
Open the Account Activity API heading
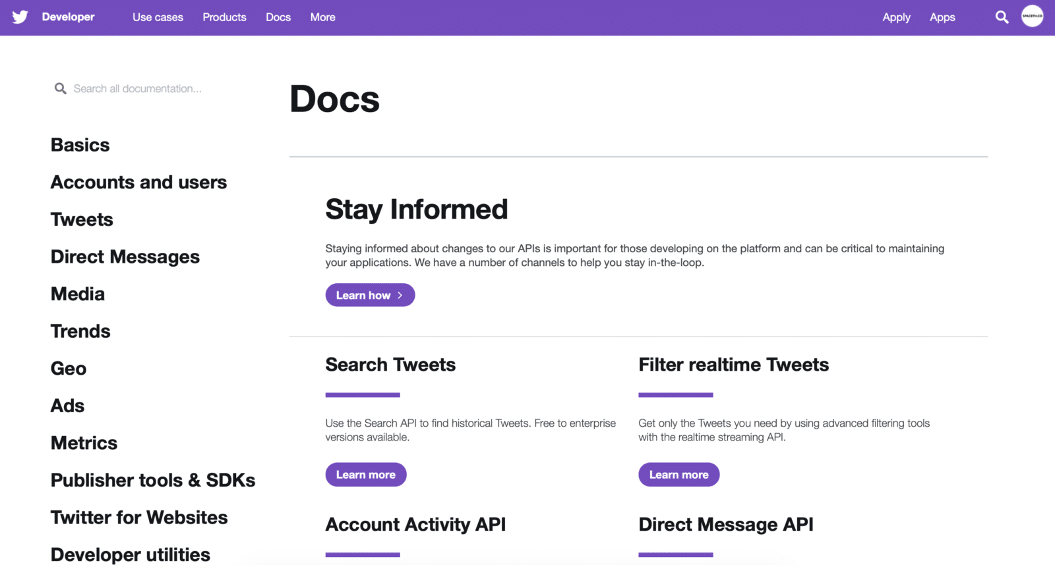(x=415, y=524)
